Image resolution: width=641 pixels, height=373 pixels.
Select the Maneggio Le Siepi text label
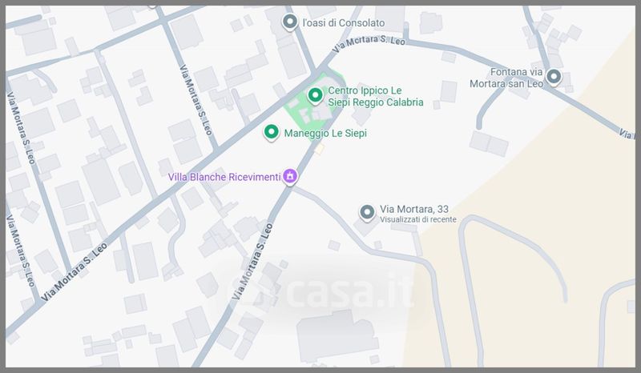(325, 133)
